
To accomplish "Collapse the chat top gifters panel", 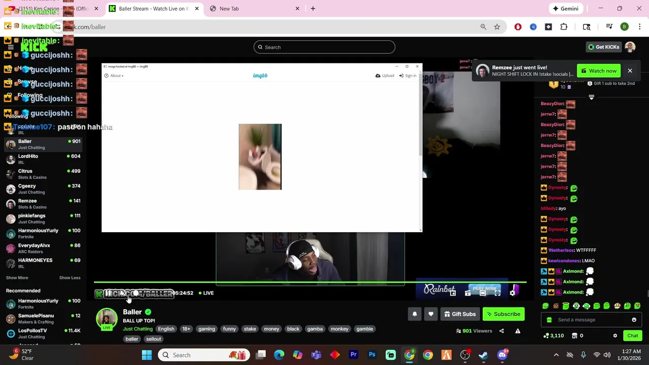I will (x=591, y=97).
